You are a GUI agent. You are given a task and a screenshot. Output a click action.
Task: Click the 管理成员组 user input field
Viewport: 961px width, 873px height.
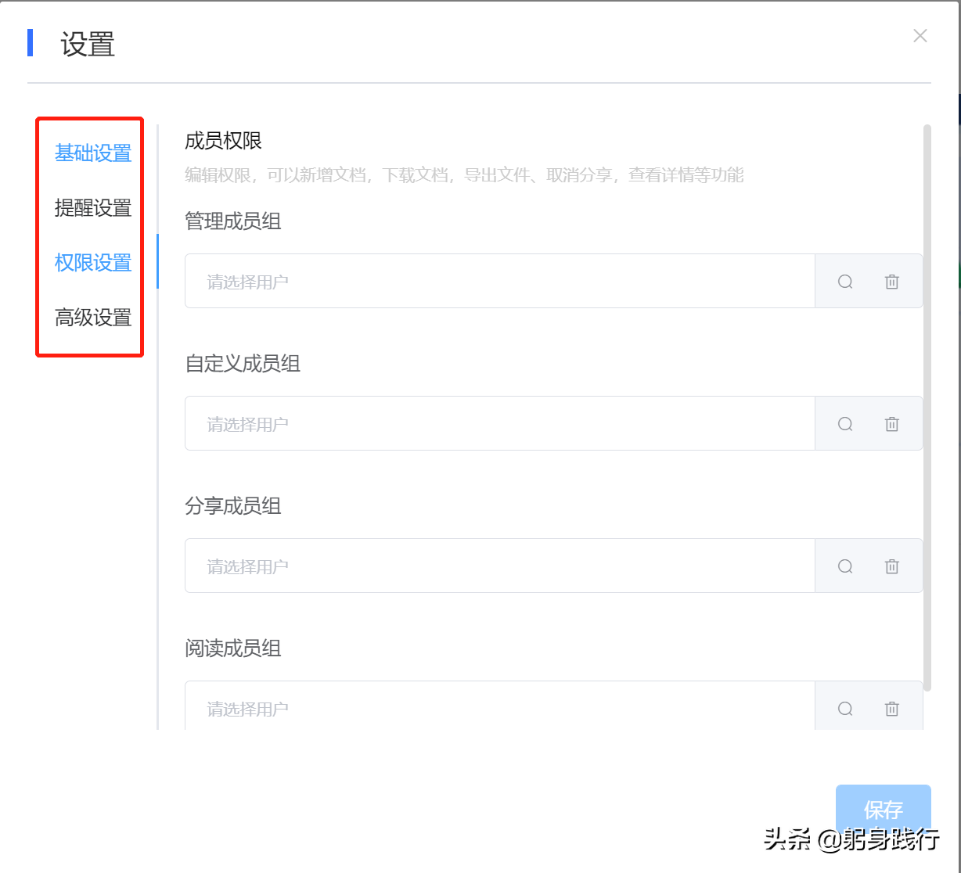(x=499, y=282)
